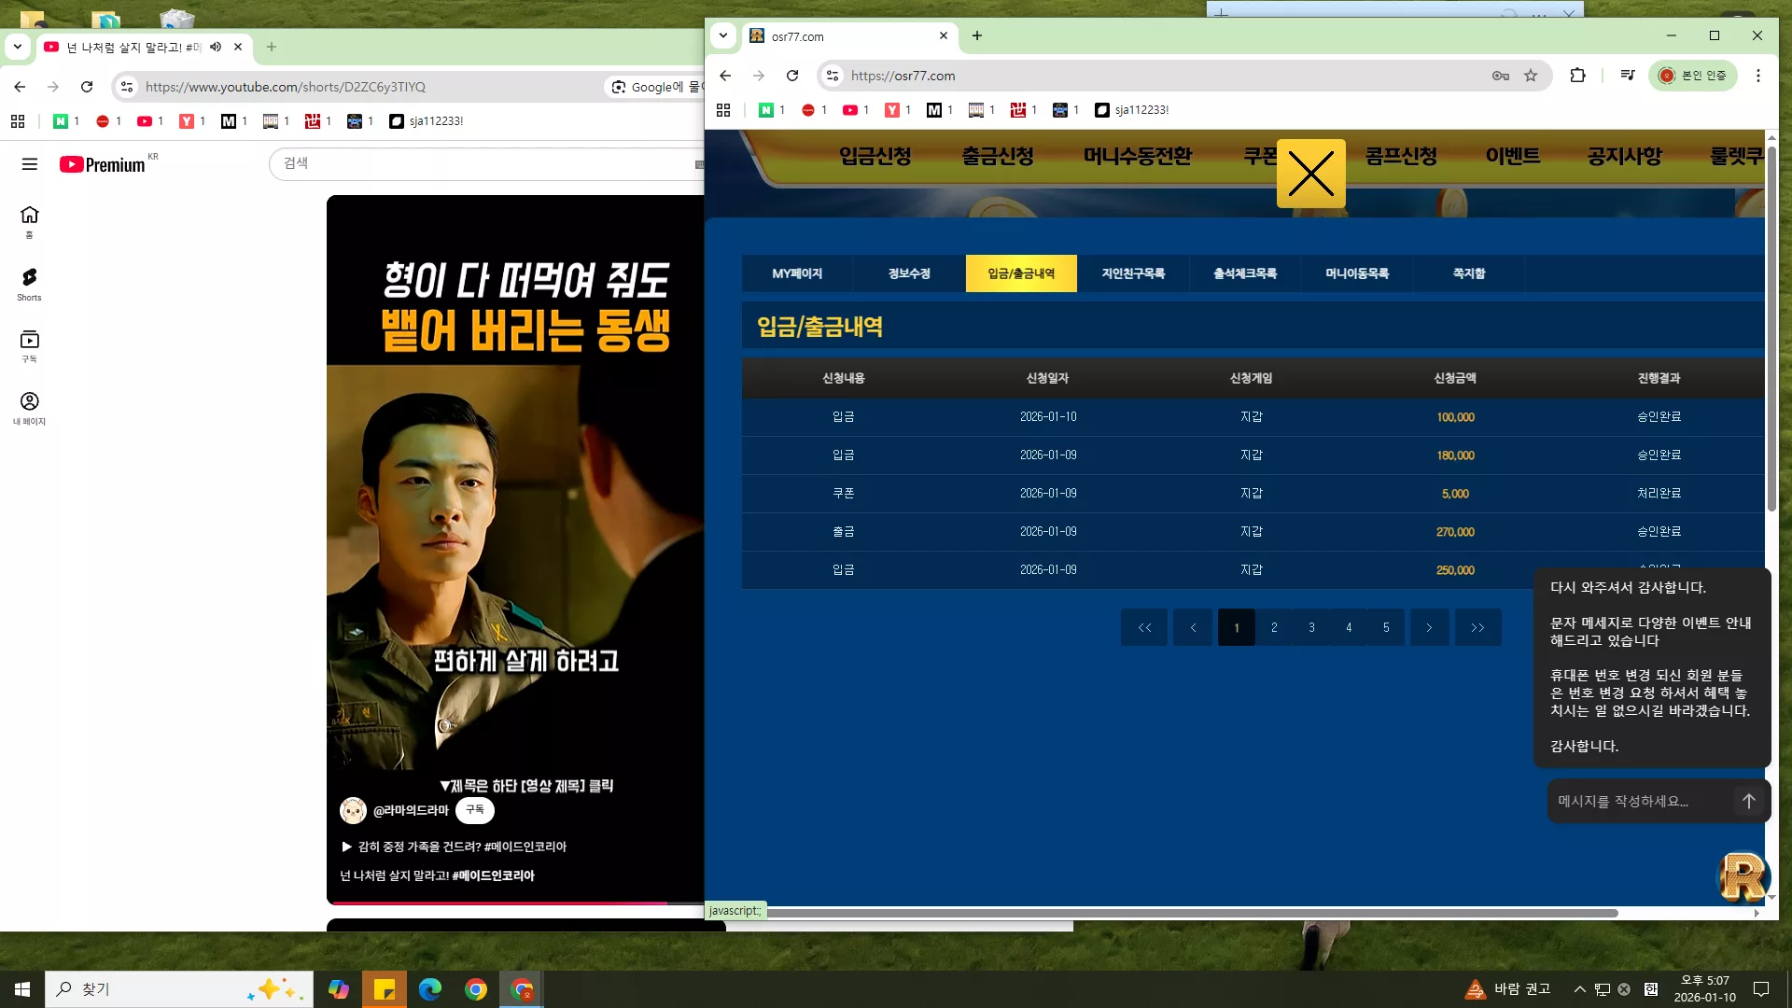Switch to the 정보수정 tab

pos(909,273)
